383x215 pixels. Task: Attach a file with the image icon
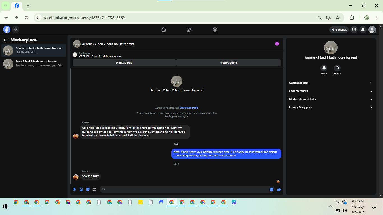pyautogui.click(x=81, y=190)
